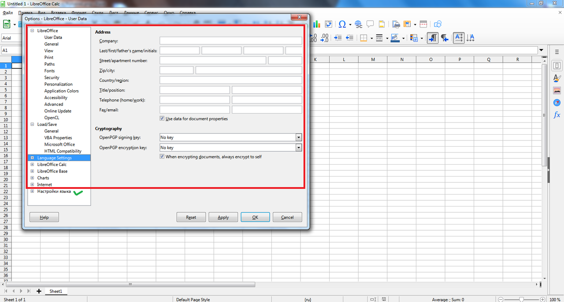
Task: Expand the formula bar arrow
Action: (541, 50)
